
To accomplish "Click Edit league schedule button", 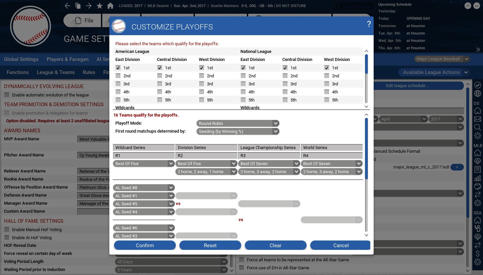I will click(x=407, y=86).
